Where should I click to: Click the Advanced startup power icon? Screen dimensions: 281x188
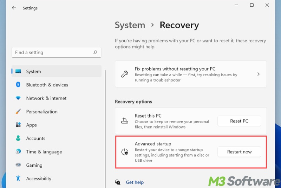[x=125, y=152]
